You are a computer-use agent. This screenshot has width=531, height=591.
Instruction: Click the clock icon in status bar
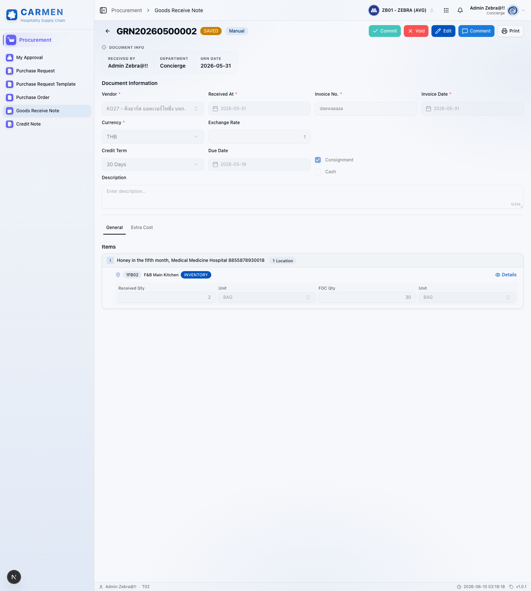coord(459,587)
